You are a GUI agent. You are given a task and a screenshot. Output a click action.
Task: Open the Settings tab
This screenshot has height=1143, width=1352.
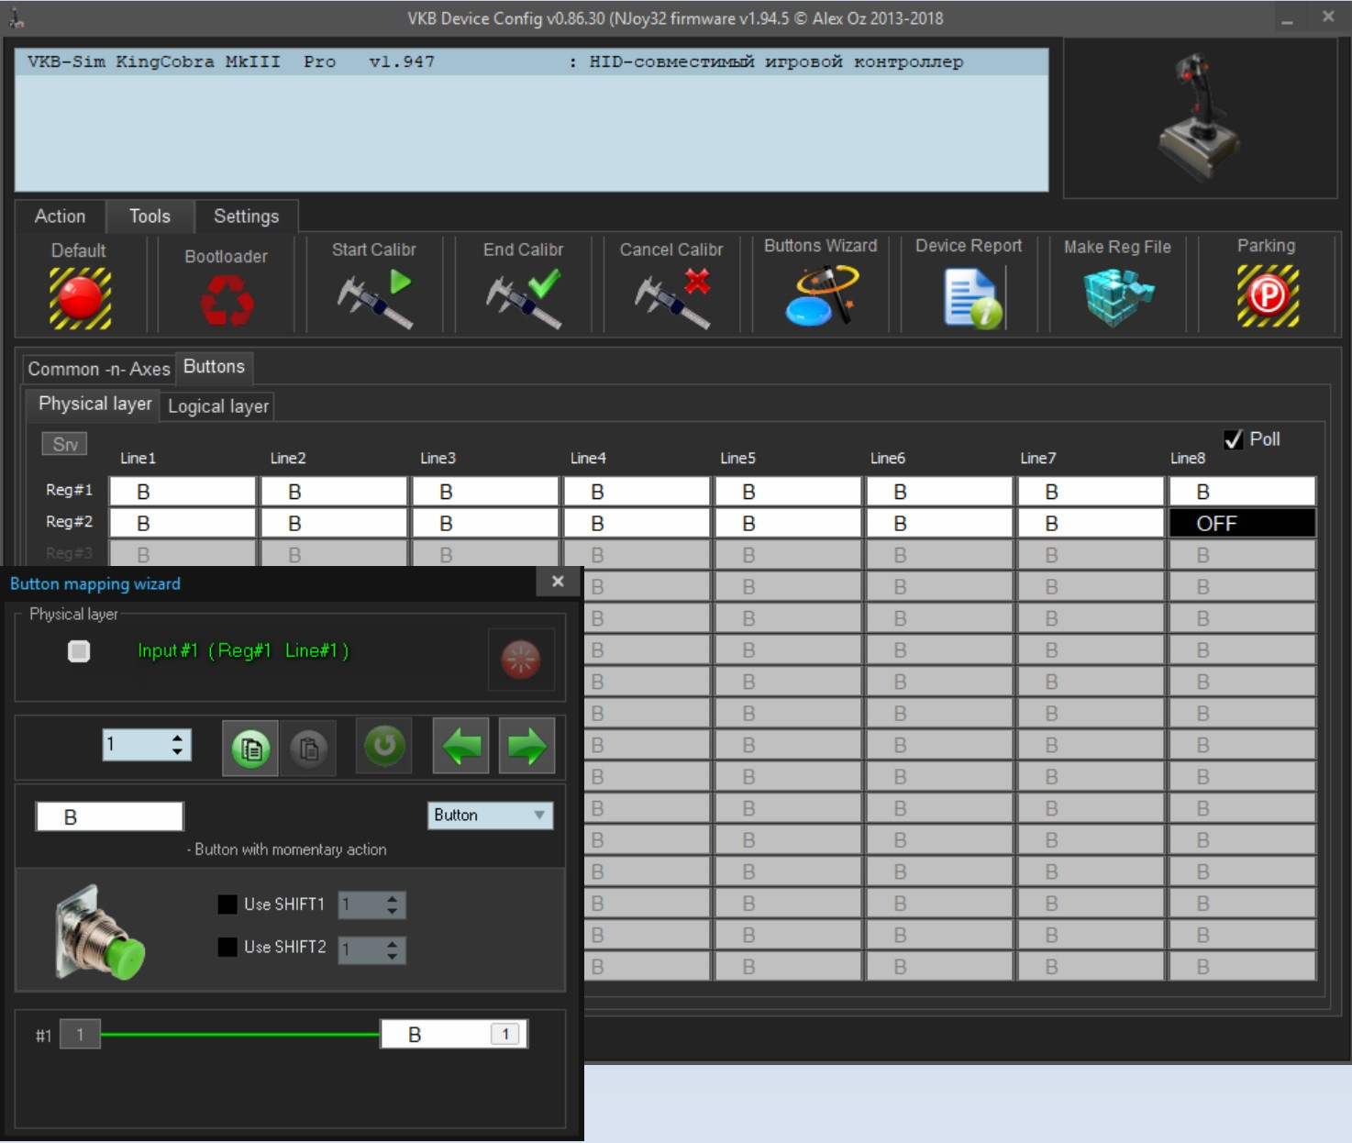(x=246, y=216)
